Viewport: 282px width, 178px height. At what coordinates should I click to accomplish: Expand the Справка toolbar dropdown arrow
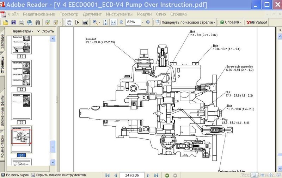[241, 23]
